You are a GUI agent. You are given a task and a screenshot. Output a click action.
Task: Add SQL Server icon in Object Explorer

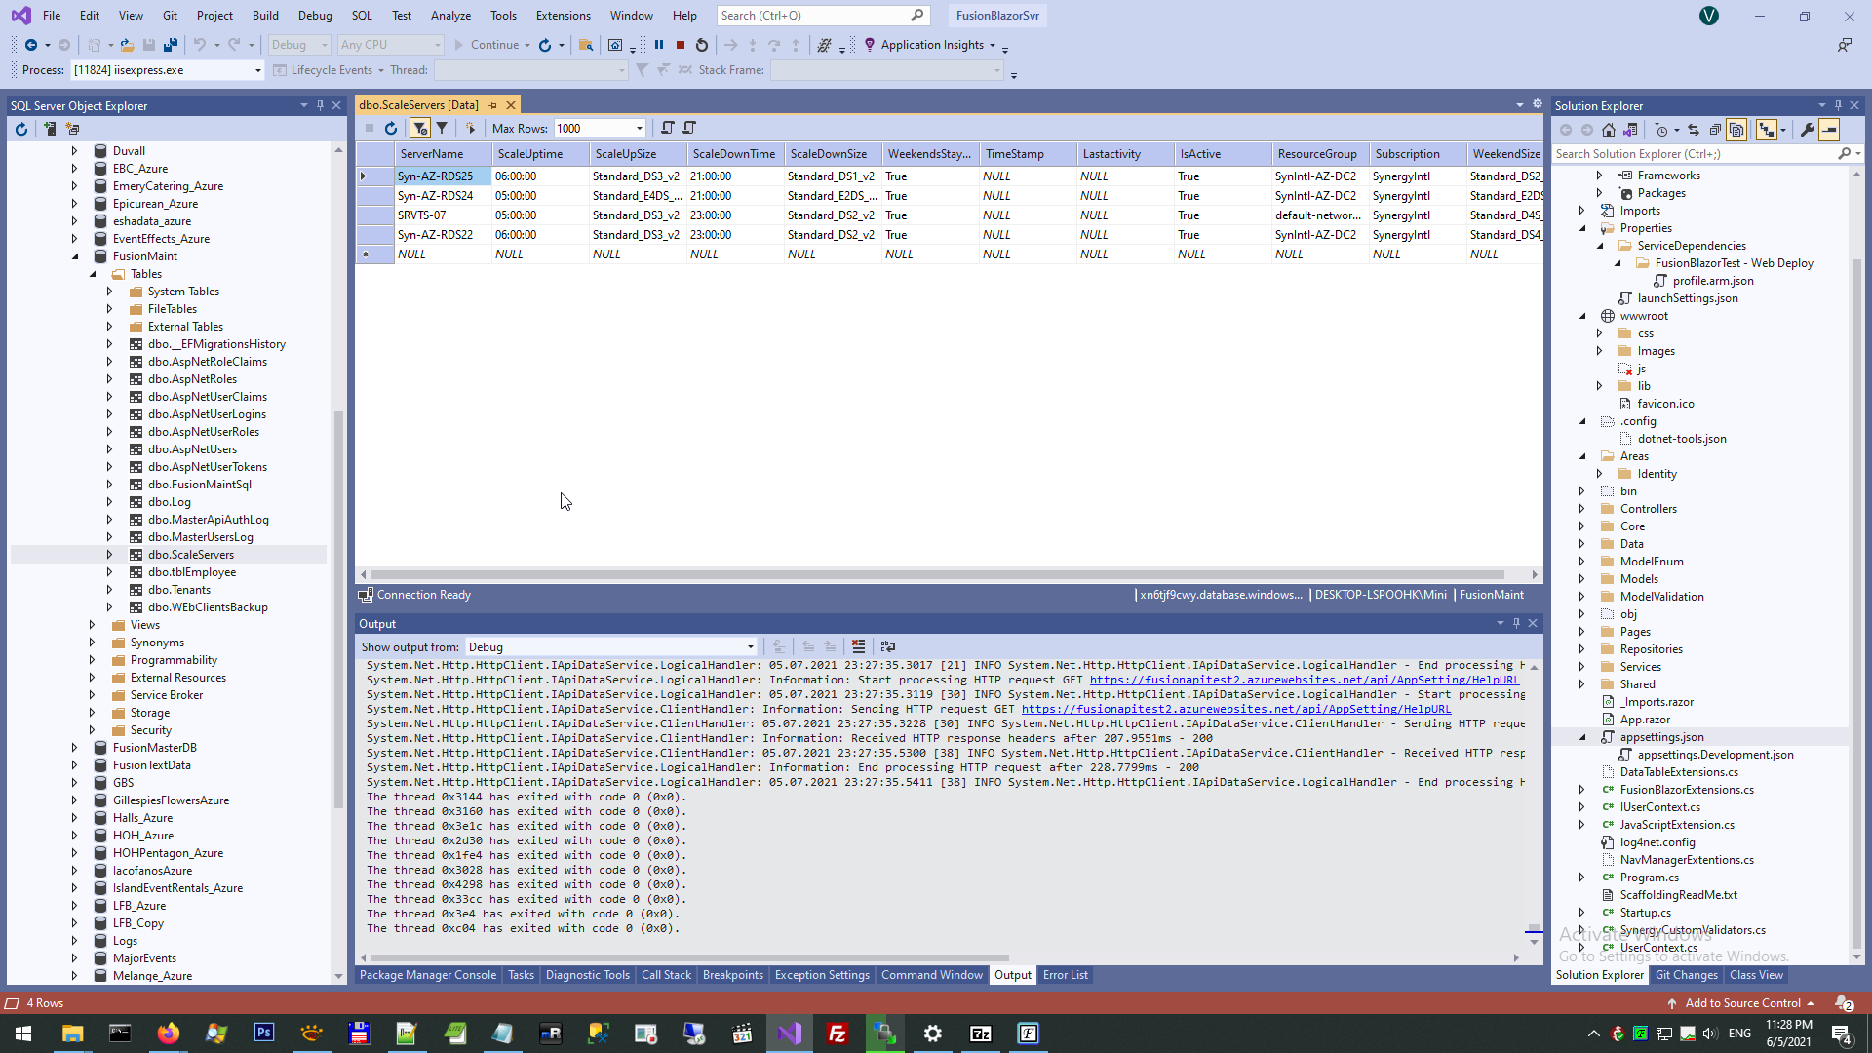coord(50,129)
